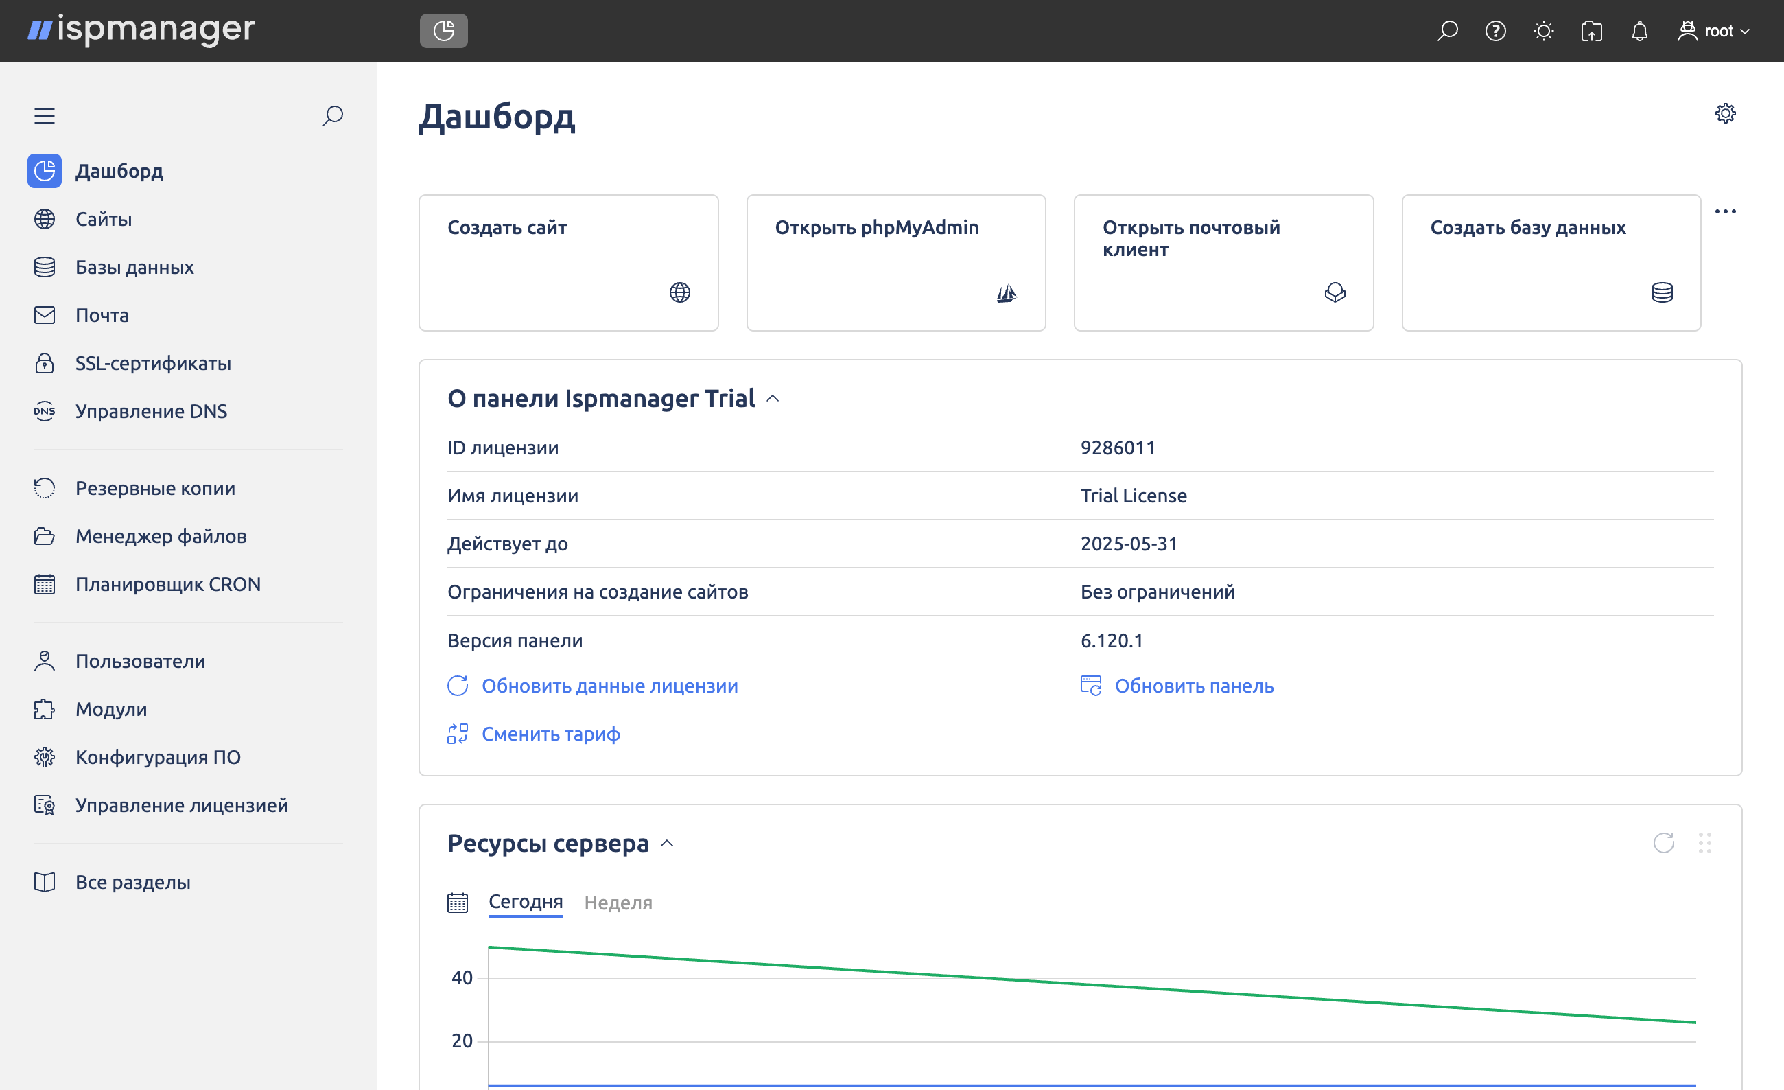Toggle light/dark theme sun icon
This screenshot has width=1784, height=1090.
(x=1543, y=31)
